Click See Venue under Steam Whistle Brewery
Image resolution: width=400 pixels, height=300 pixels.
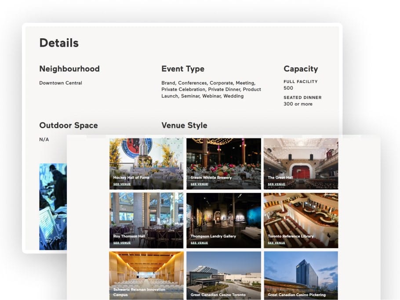coord(199,184)
